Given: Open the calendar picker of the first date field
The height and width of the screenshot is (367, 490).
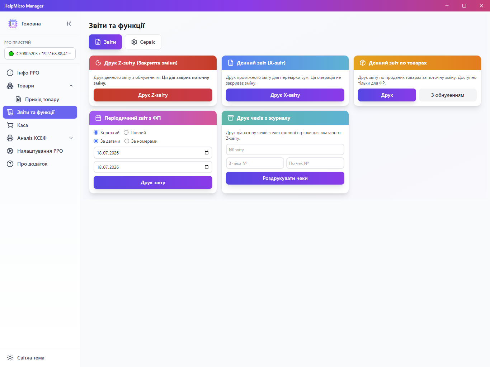Looking at the screenshot, I should [x=207, y=153].
